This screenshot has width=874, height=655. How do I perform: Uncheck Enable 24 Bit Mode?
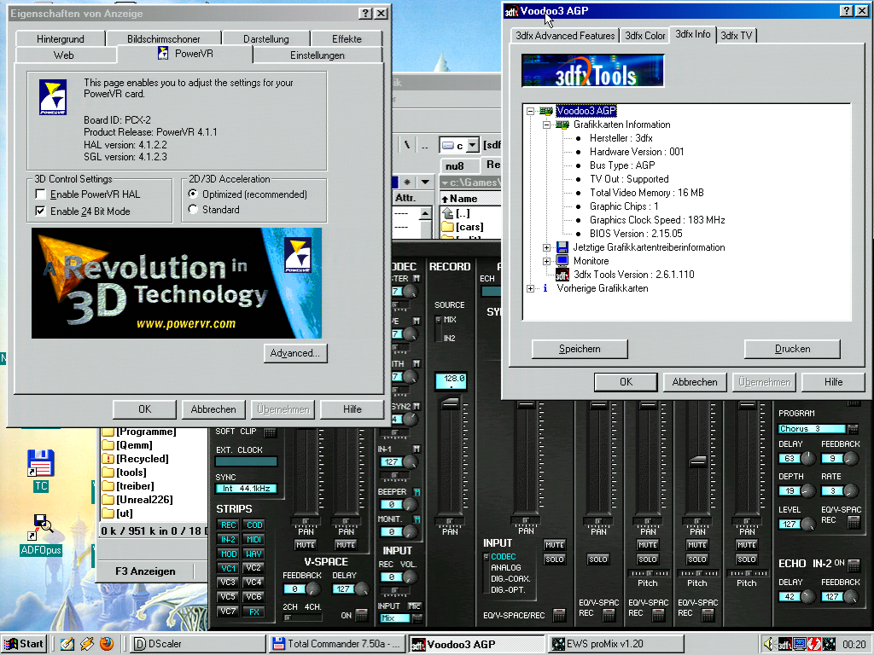click(x=41, y=212)
